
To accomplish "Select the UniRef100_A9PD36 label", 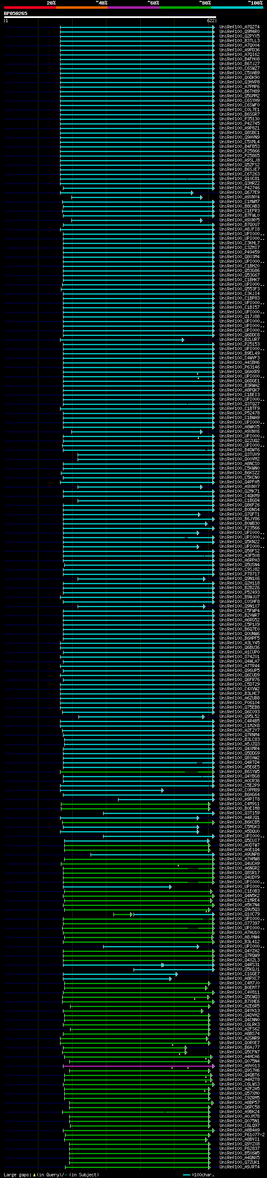I will tap(239, 50).
